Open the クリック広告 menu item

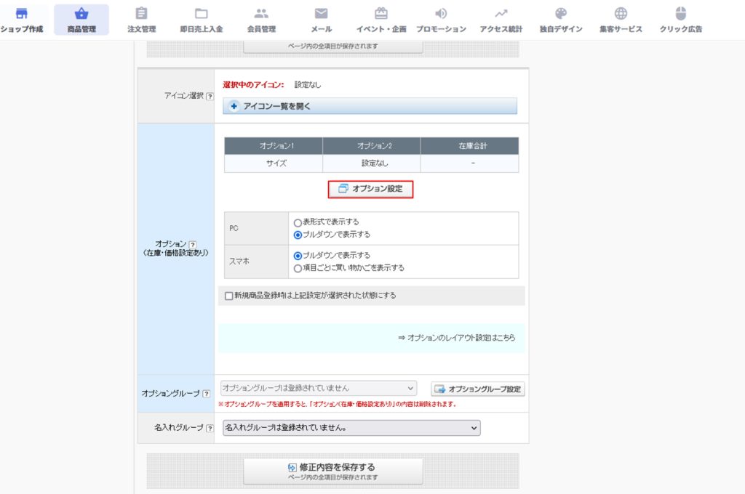(x=680, y=20)
